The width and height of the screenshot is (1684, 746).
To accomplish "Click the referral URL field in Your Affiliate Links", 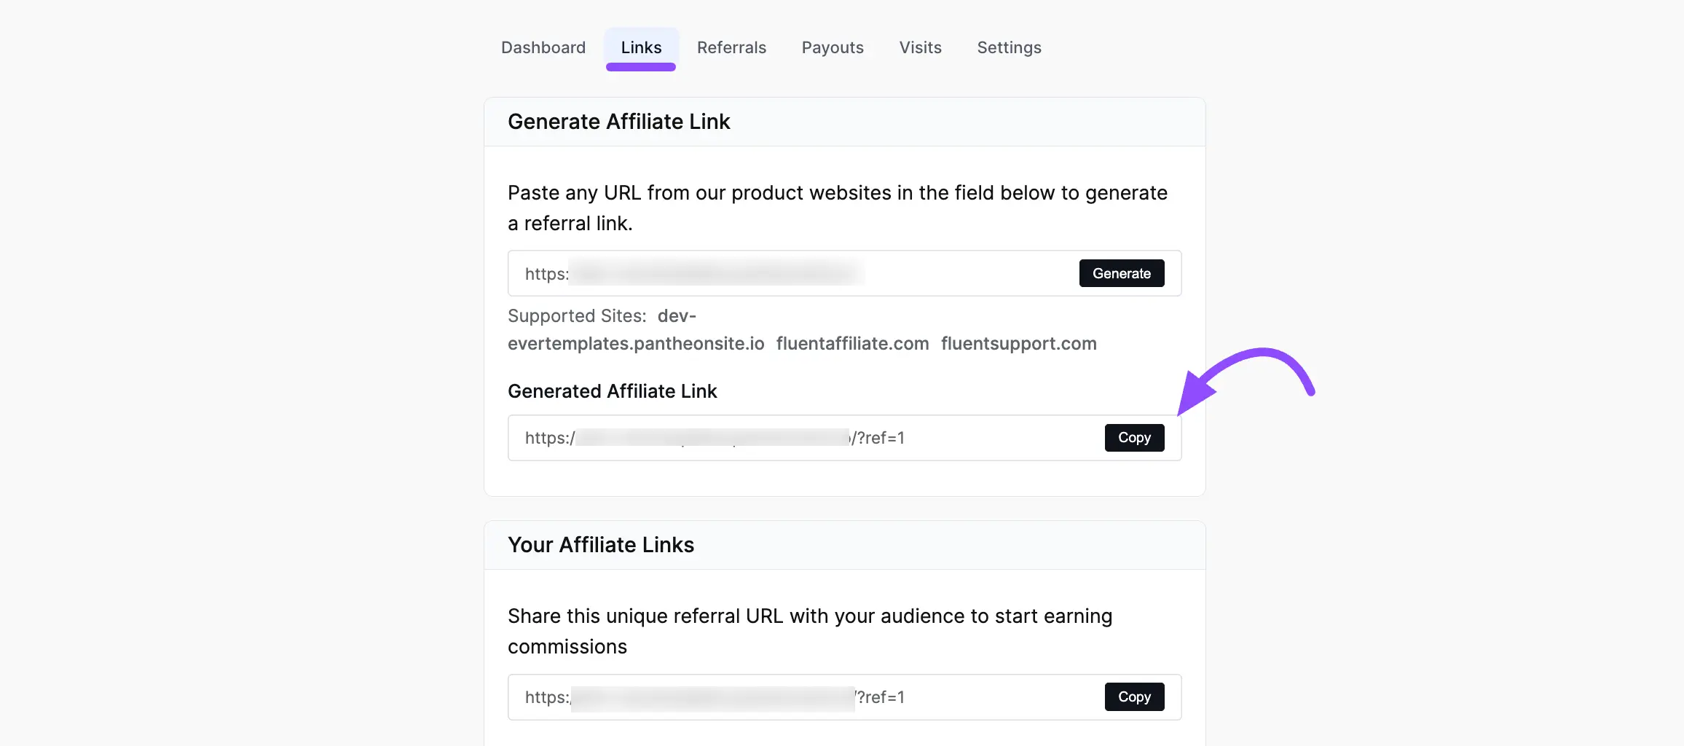I will click(x=801, y=696).
